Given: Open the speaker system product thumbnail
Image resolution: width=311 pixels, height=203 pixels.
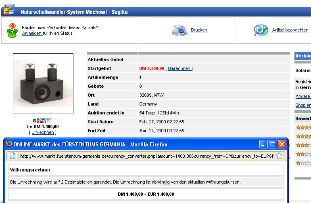Looking at the screenshot, I should [x=43, y=84].
